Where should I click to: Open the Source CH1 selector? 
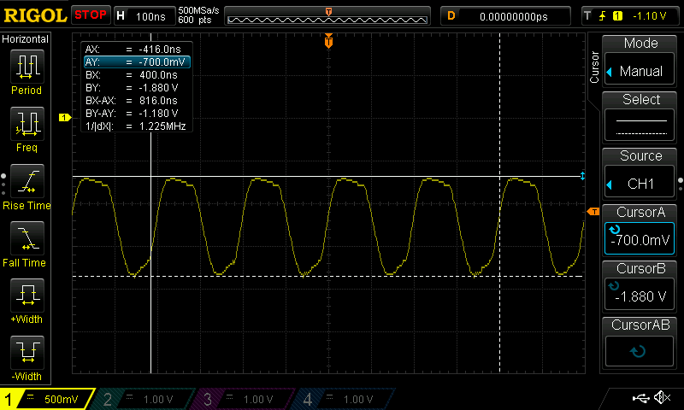pyautogui.click(x=640, y=173)
